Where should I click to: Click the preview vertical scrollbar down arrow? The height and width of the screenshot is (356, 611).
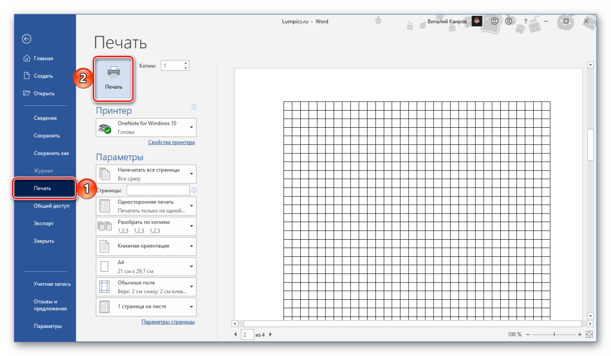[x=590, y=315]
